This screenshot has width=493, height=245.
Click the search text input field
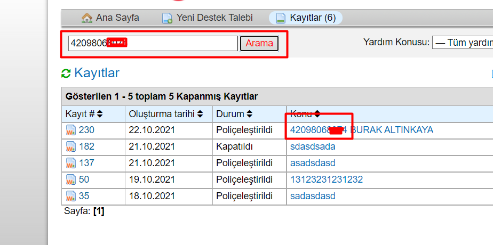(153, 44)
